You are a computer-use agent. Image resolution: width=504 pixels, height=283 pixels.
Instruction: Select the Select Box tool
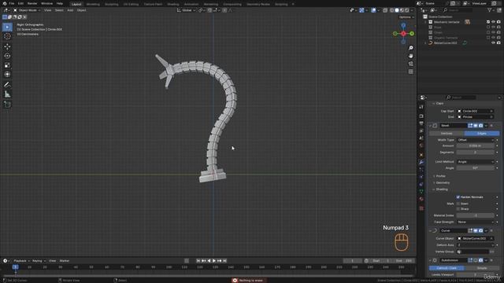tap(7, 27)
